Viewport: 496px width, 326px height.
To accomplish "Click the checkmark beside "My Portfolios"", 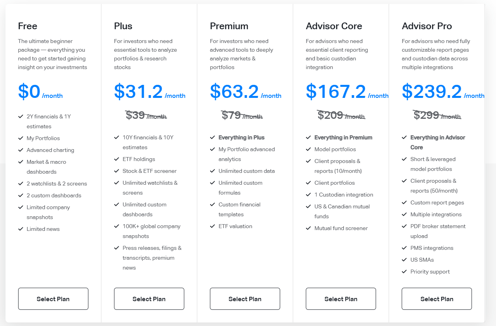I will [21, 138].
